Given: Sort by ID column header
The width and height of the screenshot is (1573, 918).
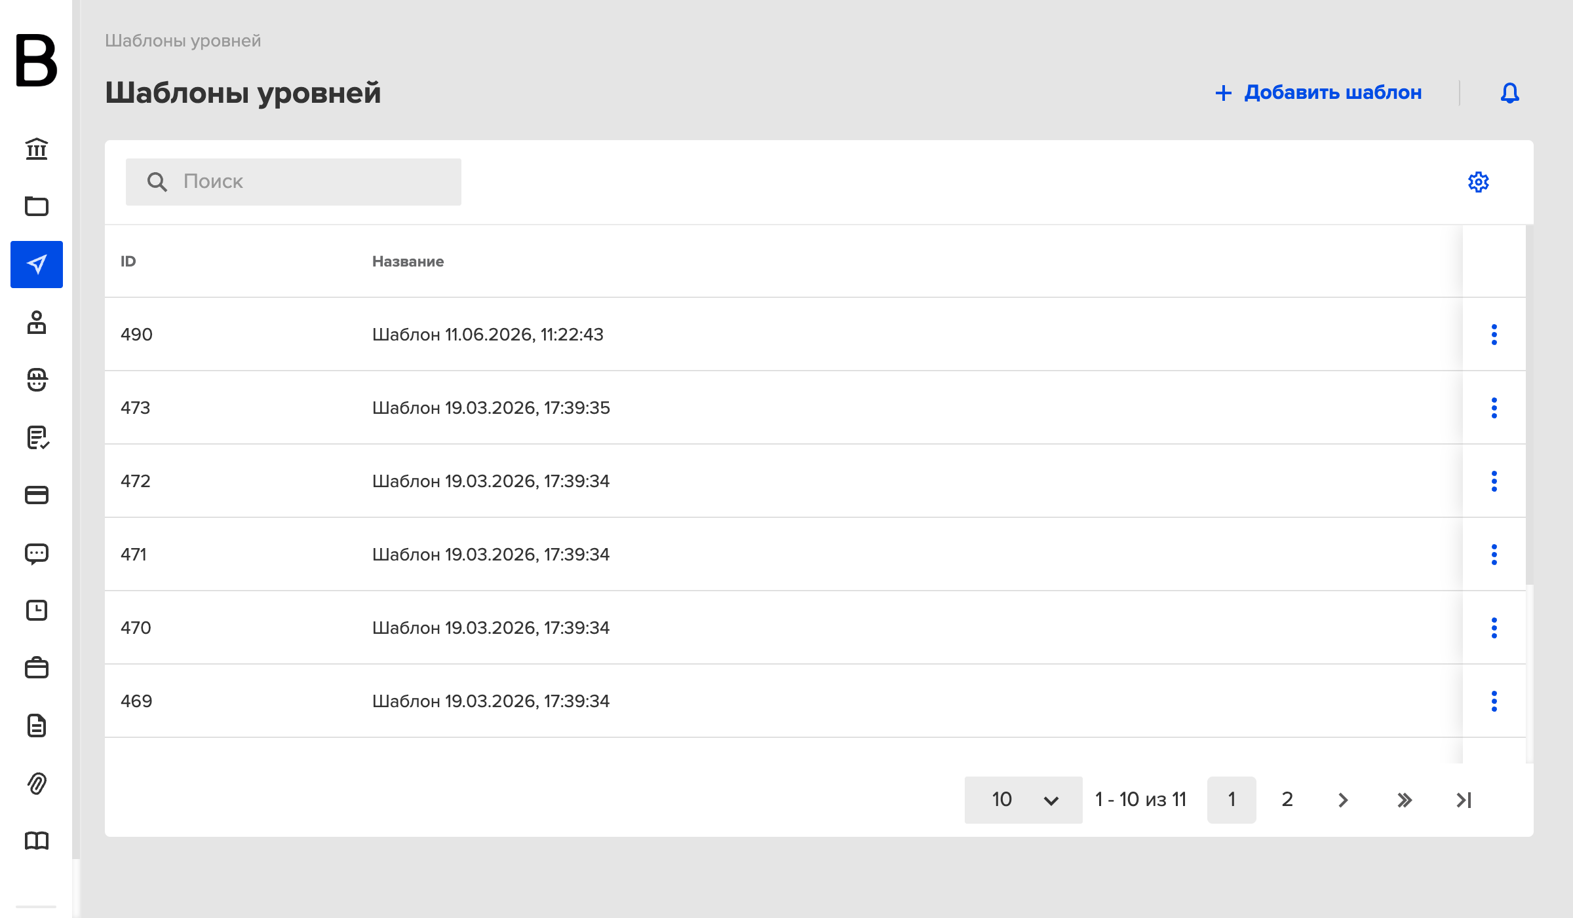Looking at the screenshot, I should pyautogui.click(x=128, y=261).
